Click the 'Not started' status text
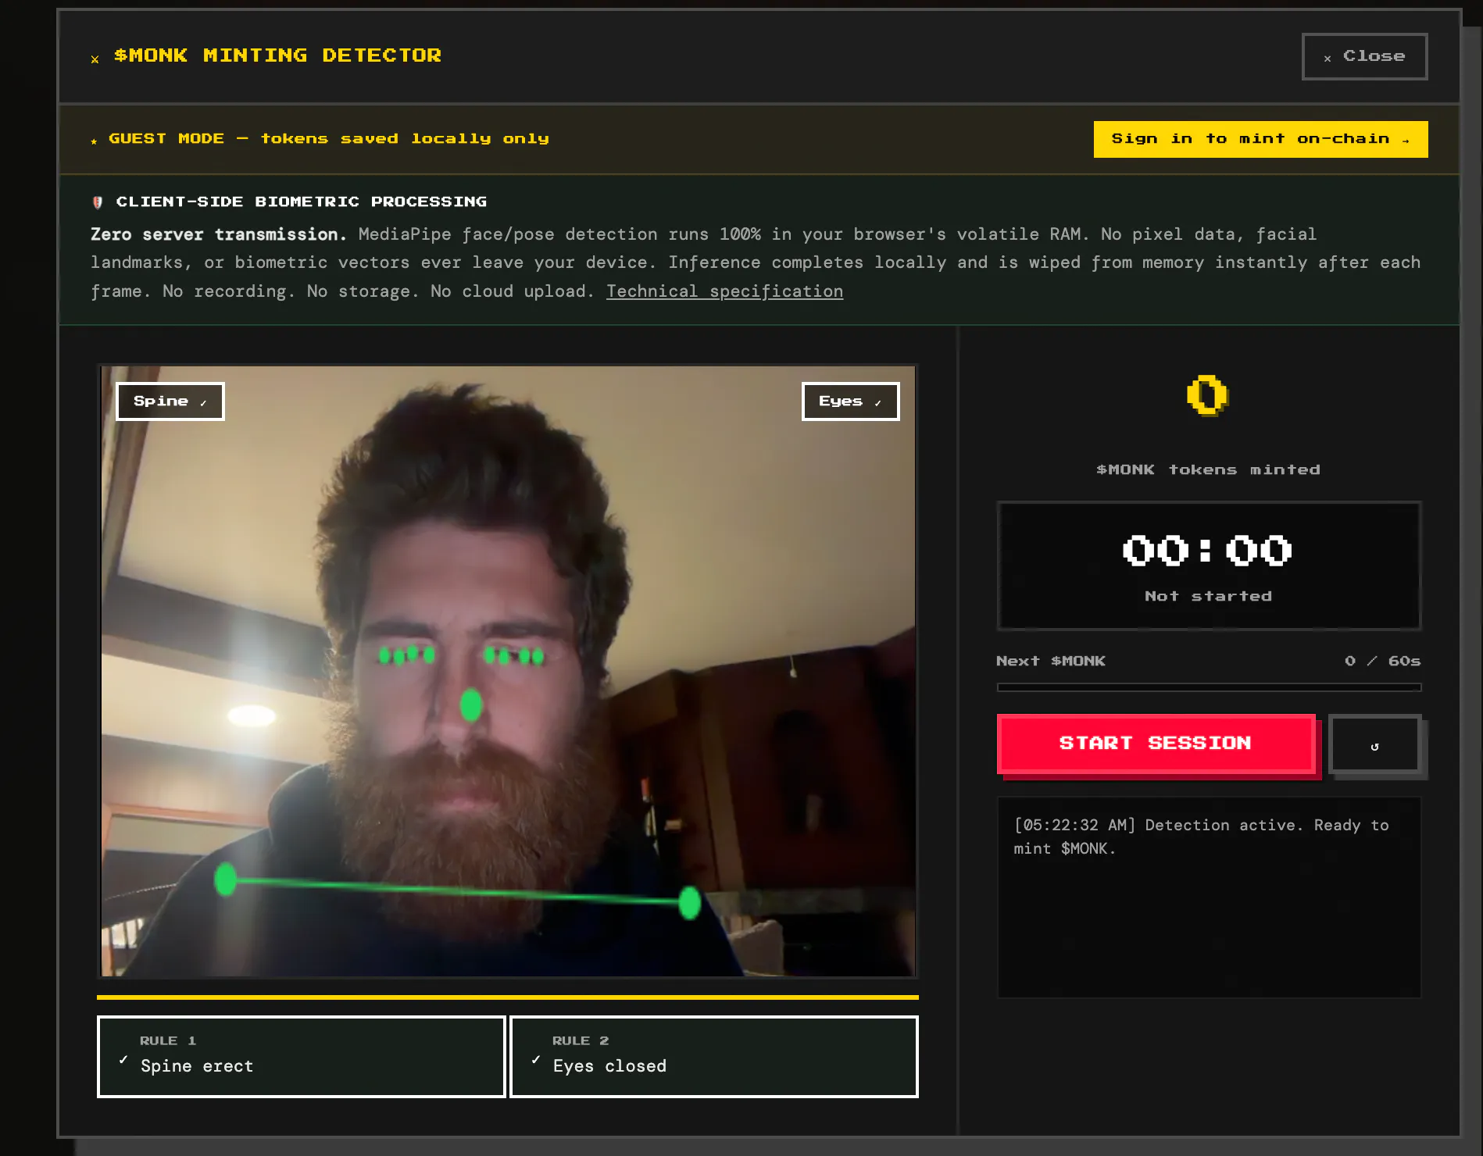 [x=1208, y=596]
